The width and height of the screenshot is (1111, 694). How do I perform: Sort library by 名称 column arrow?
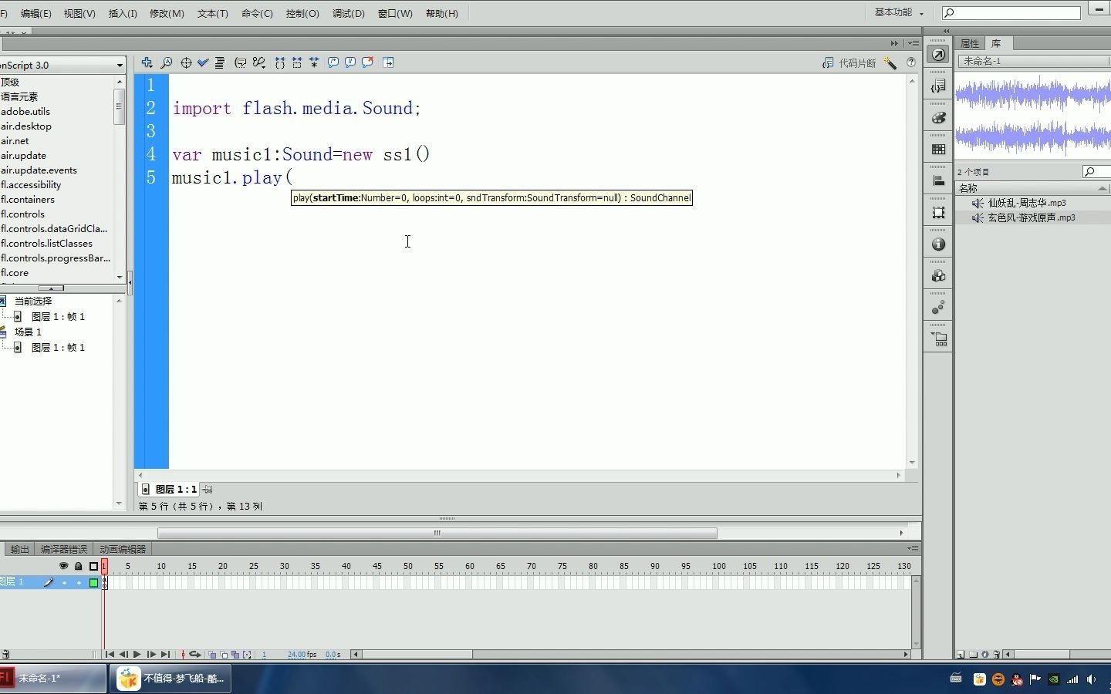tap(1103, 188)
